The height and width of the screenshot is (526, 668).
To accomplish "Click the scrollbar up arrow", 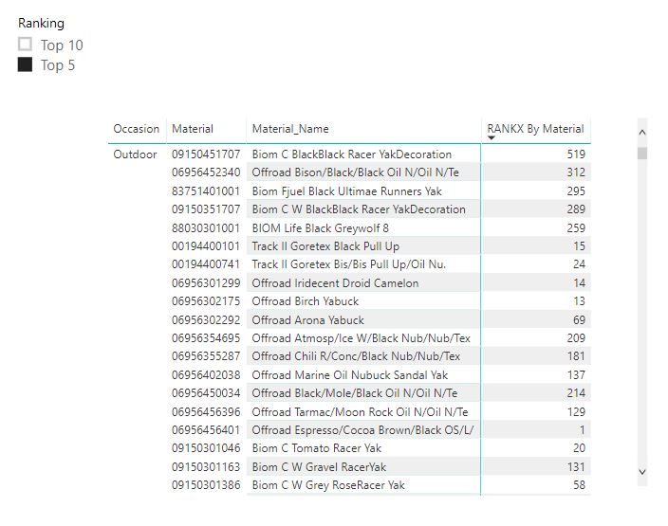I will coord(642,133).
